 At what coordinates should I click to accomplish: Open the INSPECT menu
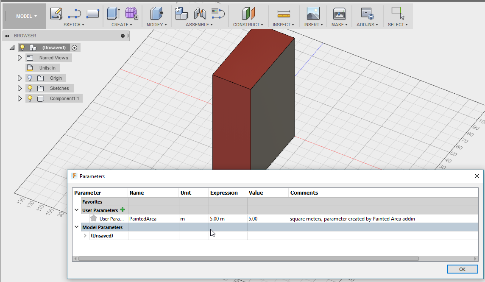pyautogui.click(x=284, y=25)
